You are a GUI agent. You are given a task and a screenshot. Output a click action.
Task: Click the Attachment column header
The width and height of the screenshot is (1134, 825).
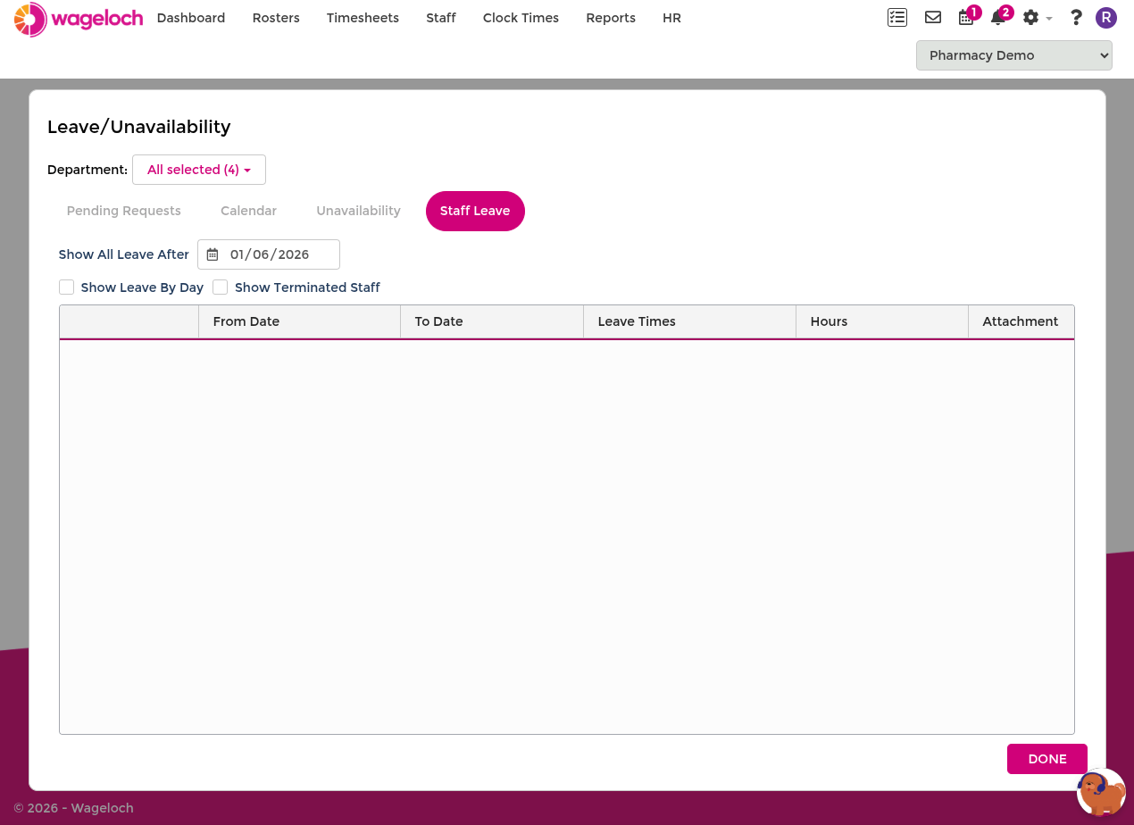tap(1021, 321)
